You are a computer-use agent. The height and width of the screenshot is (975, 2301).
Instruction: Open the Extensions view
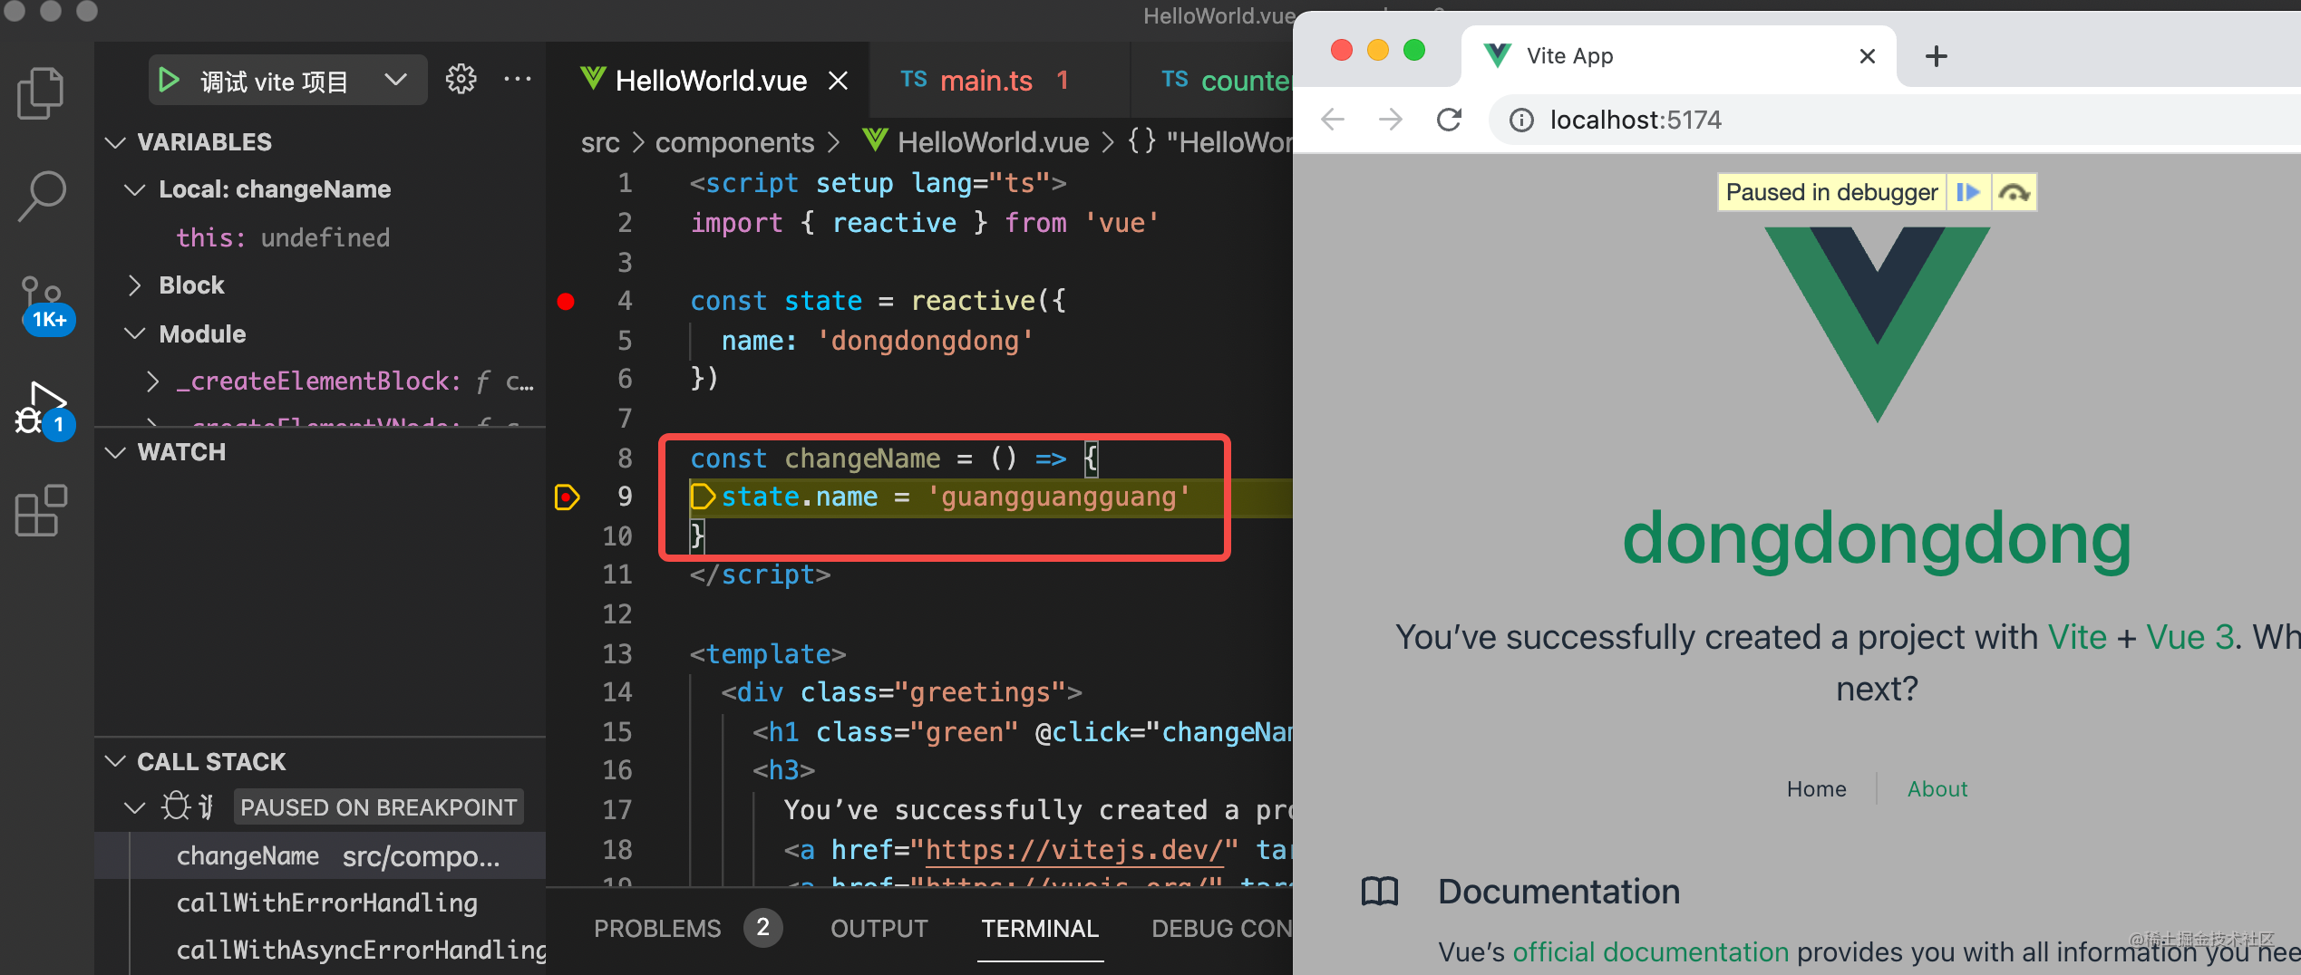(x=41, y=511)
